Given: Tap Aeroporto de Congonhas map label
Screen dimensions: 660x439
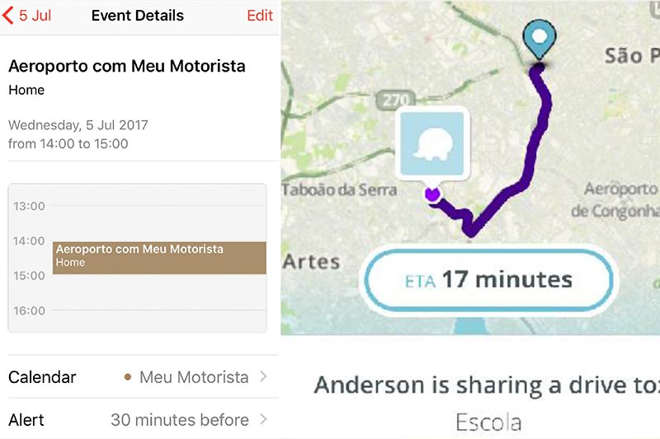Looking at the screenshot, I should [615, 200].
